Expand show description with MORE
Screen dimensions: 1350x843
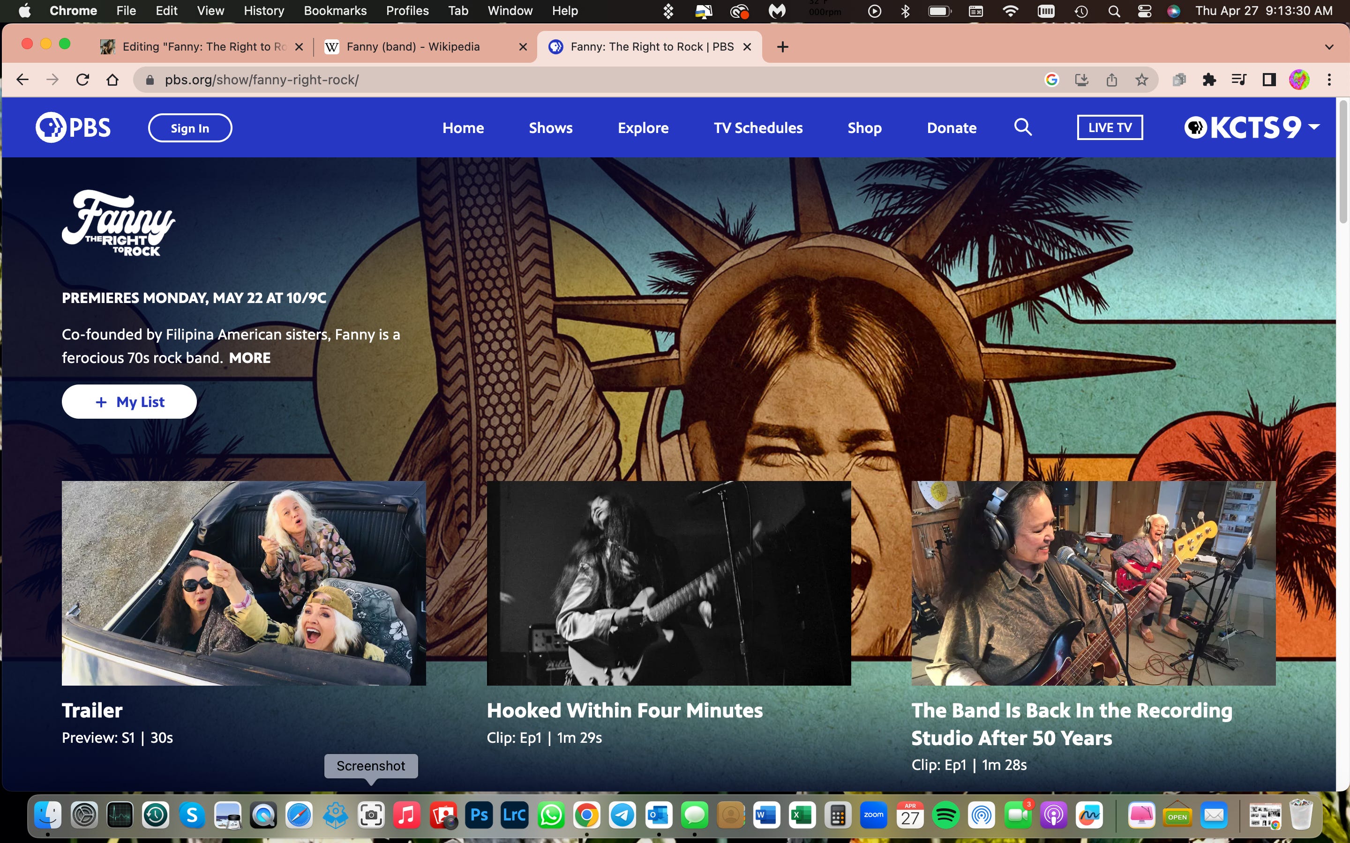249,358
